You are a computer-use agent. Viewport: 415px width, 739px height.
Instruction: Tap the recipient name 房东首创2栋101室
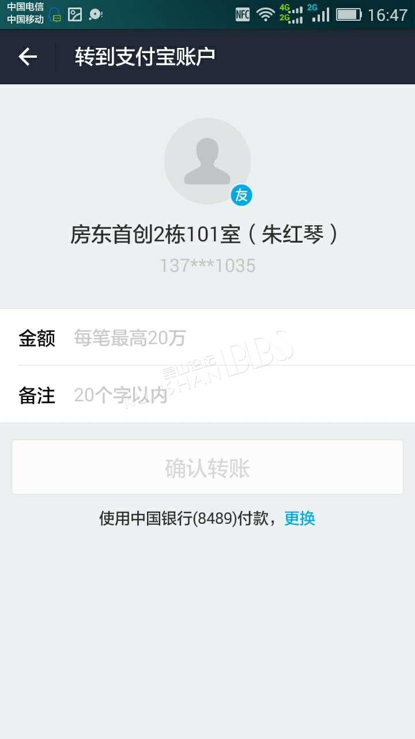[155, 235]
